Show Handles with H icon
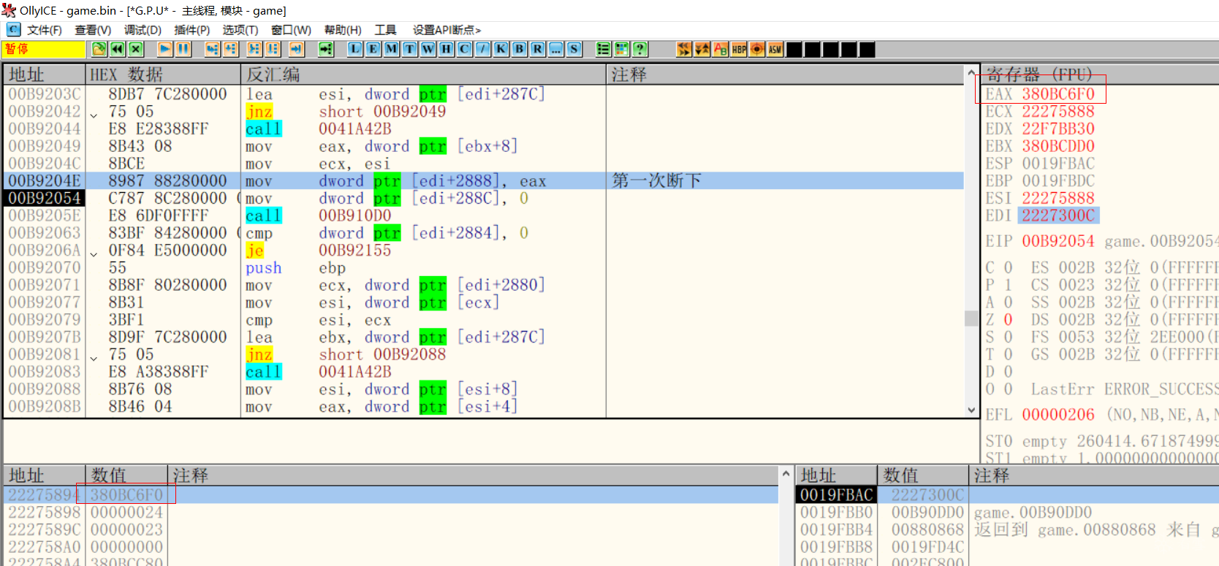The width and height of the screenshot is (1219, 566). [x=447, y=49]
